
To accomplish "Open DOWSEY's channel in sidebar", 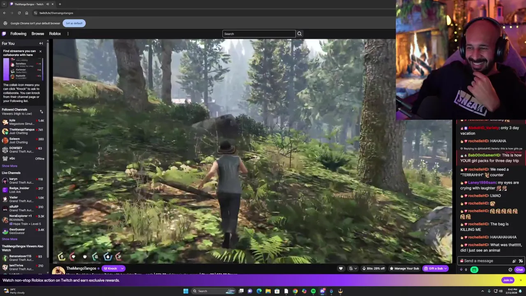I will click(x=23, y=150).
